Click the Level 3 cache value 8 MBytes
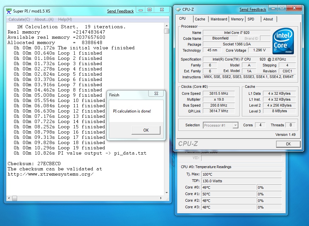309x226 pixels. [279, 111]
